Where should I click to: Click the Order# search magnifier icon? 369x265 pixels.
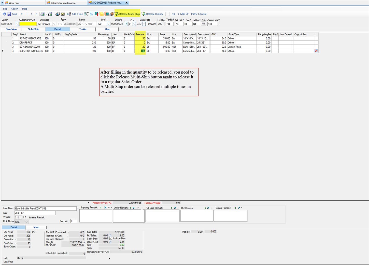tap(126, 23)
